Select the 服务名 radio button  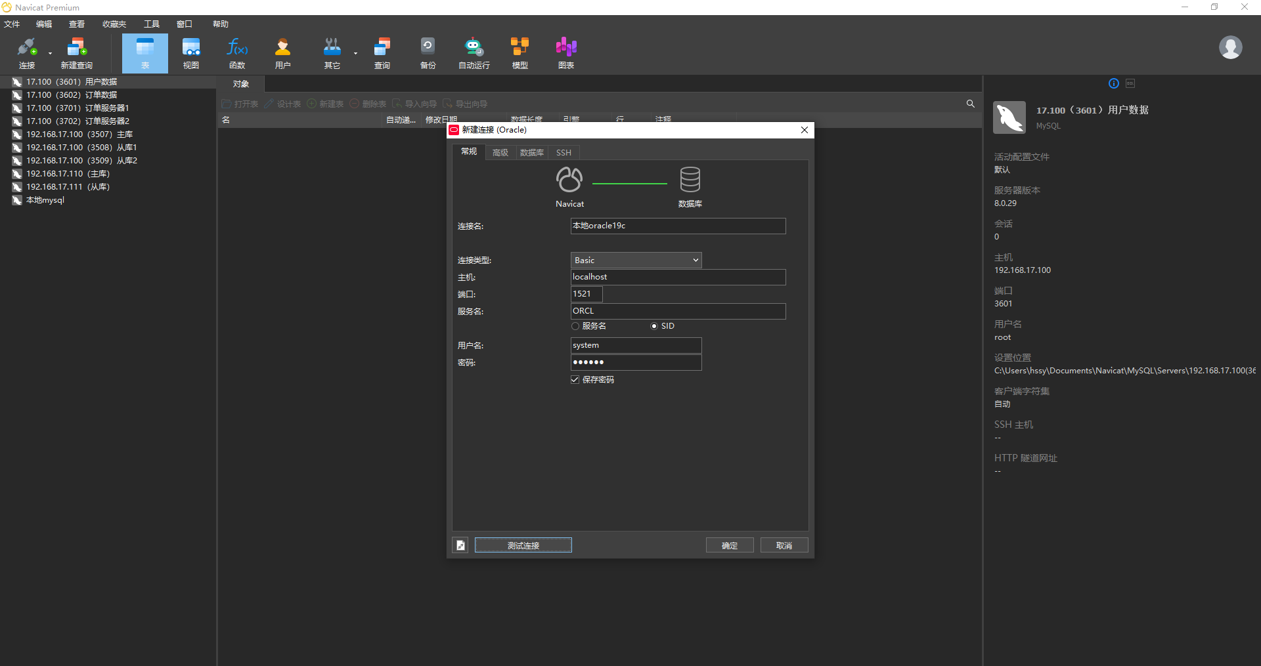click(575, 326)
